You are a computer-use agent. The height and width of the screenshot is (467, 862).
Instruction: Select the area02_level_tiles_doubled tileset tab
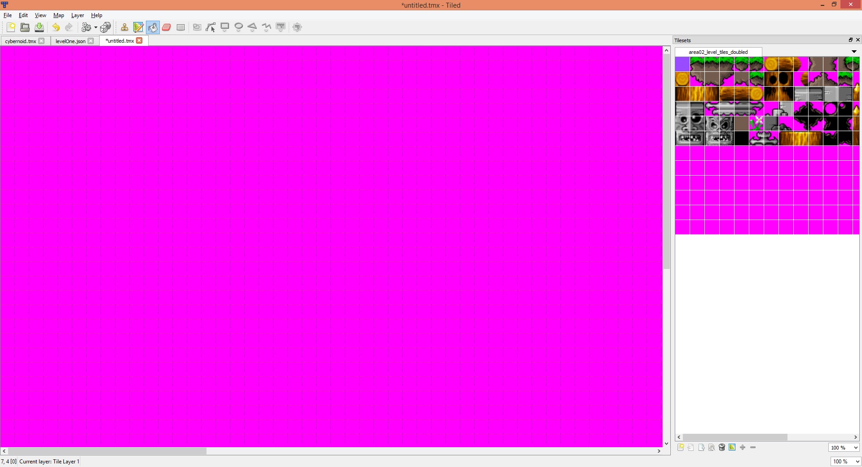pyautogui.click(x=718, y=52)
